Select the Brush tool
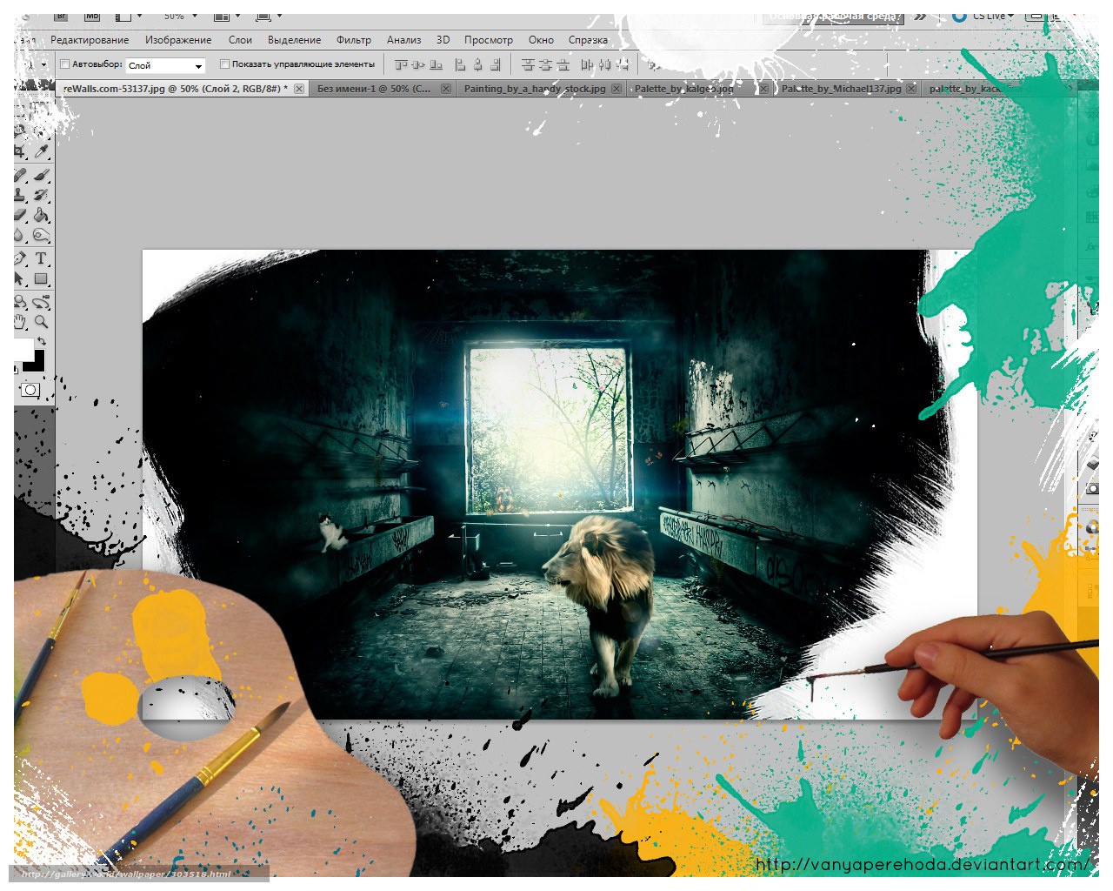This screenshot has height=891, width=1113. click(x=41, y=175)
